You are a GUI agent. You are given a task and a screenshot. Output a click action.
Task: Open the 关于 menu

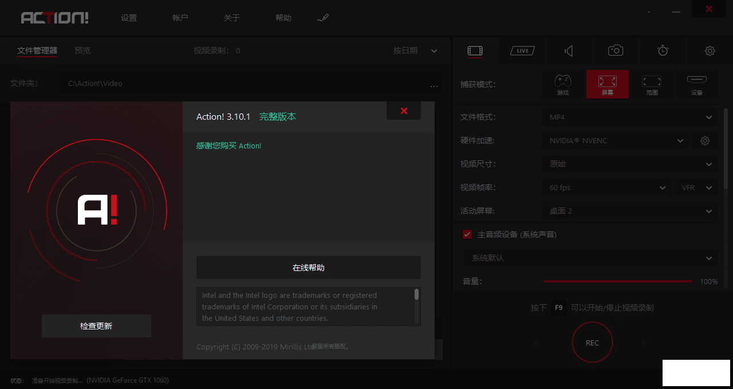click(x=231, y=18)
